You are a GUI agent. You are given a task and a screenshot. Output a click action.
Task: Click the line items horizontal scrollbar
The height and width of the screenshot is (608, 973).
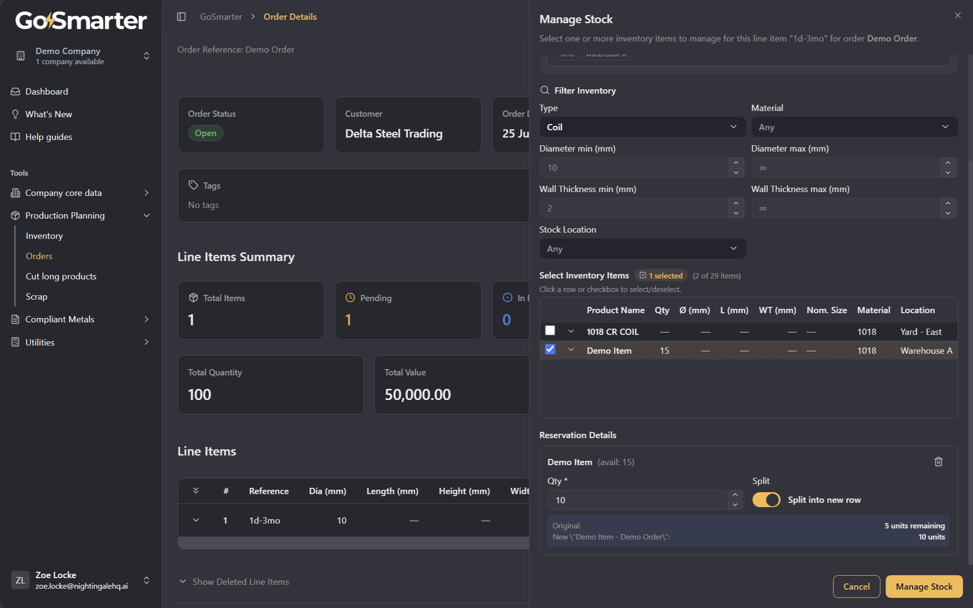(353, 543)
